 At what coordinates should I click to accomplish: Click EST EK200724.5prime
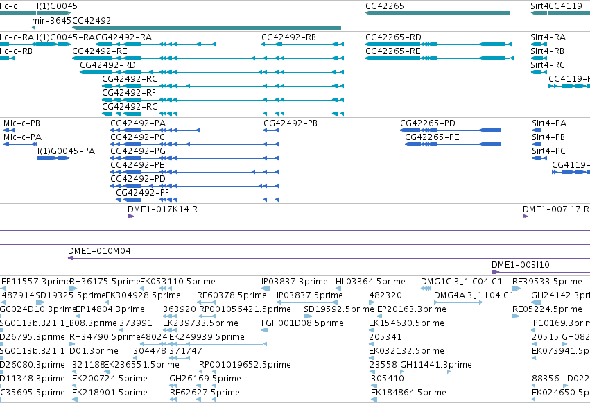point(74,386)
